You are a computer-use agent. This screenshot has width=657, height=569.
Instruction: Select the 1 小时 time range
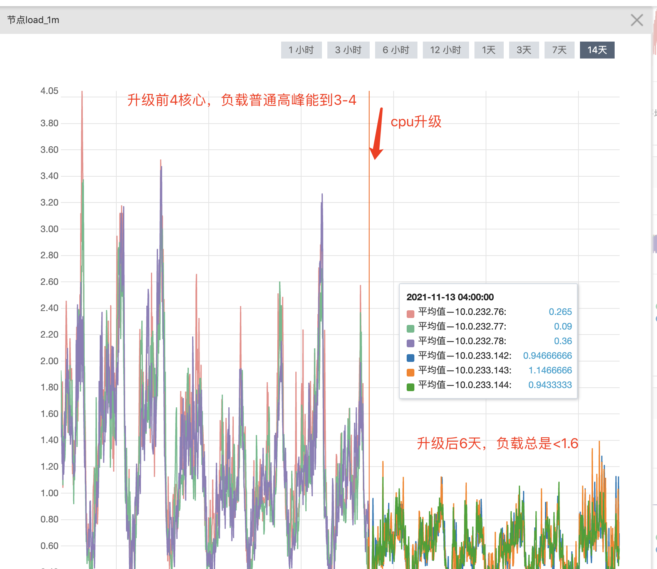coord(301,50)
